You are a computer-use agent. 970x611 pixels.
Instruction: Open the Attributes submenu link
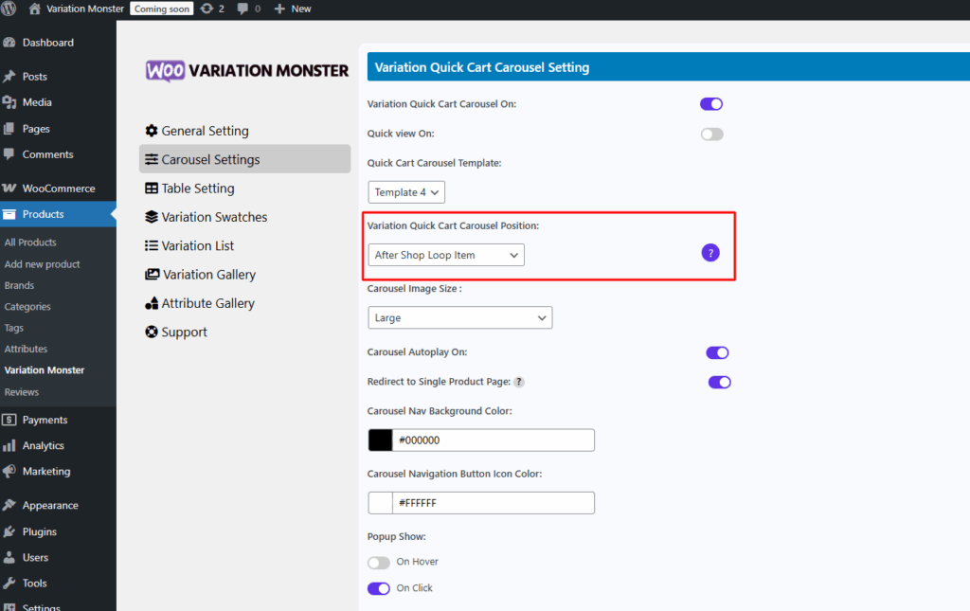pyautogui.click(x=26, y=349)
